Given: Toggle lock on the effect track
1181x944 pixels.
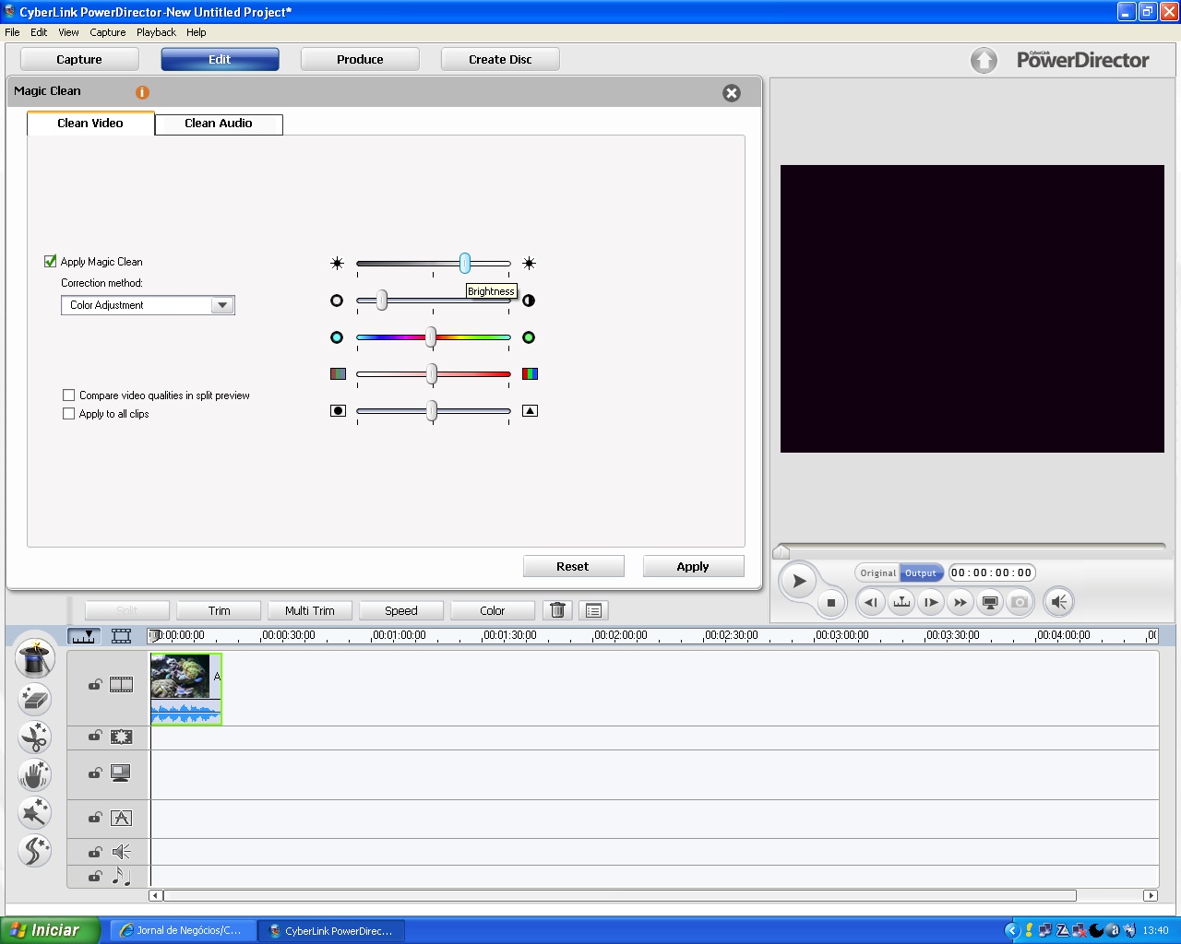Looking at the screenshot, I should pyautogui.click(x=95, y=736).
